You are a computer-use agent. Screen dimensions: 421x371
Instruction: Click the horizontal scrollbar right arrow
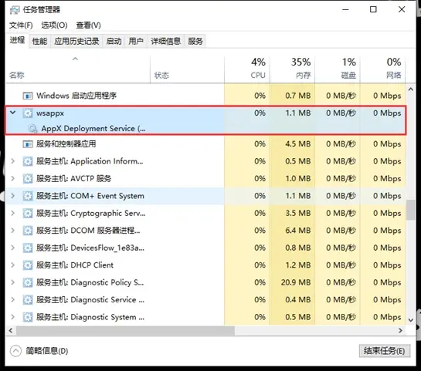[401, 331]
